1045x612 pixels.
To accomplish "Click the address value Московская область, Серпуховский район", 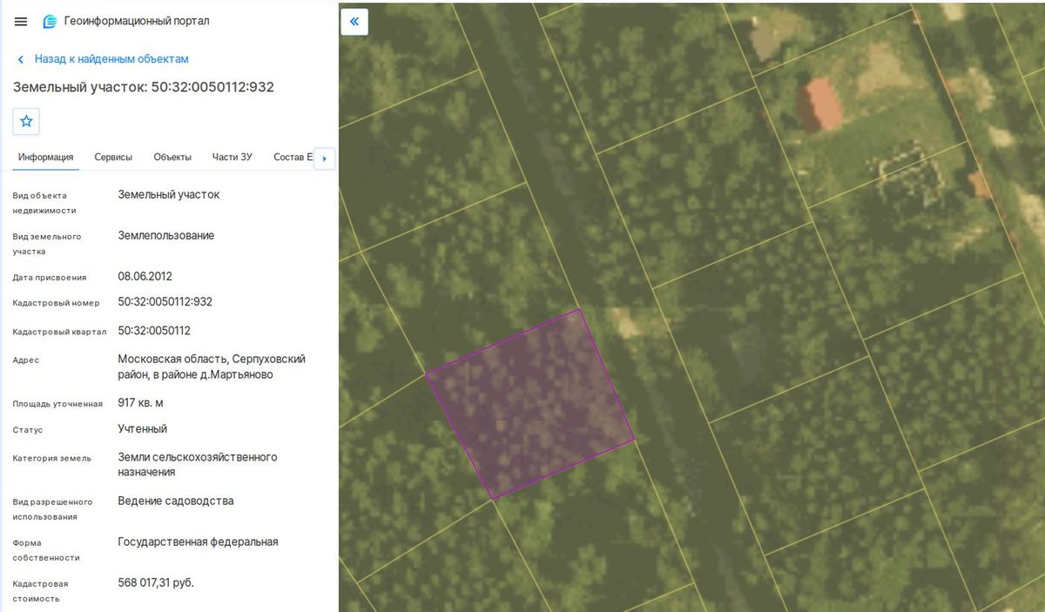I will (x=212, y=367).
